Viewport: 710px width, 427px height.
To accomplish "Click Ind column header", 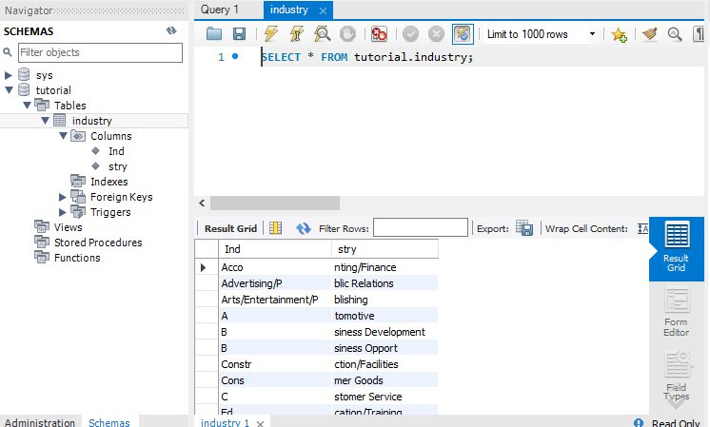I will (x=274, y=249).
